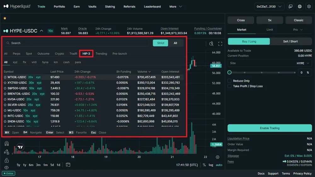Image resolution: width=315 pixels, height=177 pixels.
Task: Click Enable Trading button
Action: click(270, 128)
